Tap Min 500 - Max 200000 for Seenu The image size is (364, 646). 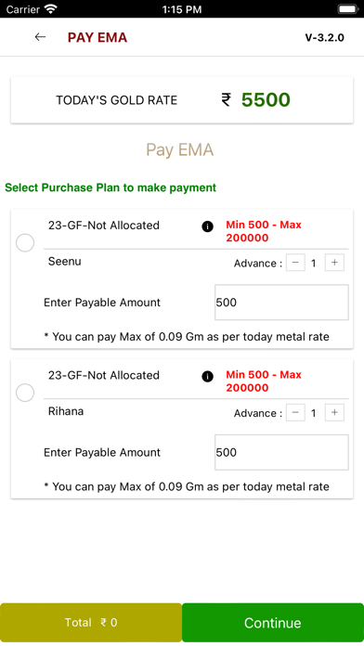[264, 231]
